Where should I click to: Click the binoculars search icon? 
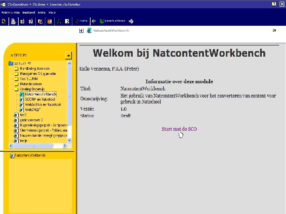click(x=59, y=21)
